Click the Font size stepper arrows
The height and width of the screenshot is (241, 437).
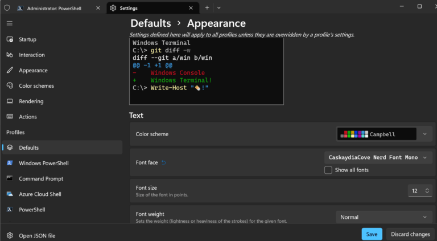pos(427,191)
